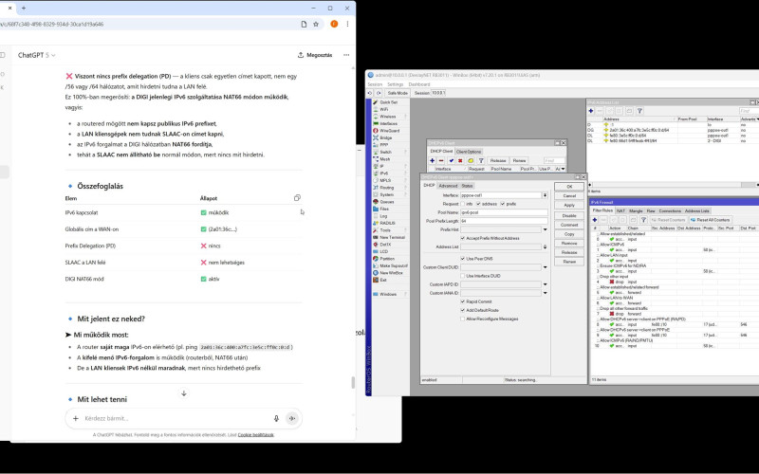Expand Custom IAPD ID arrow
This screenshot has height=474, width=759.
pyautogui.click(x=545, y=284)
